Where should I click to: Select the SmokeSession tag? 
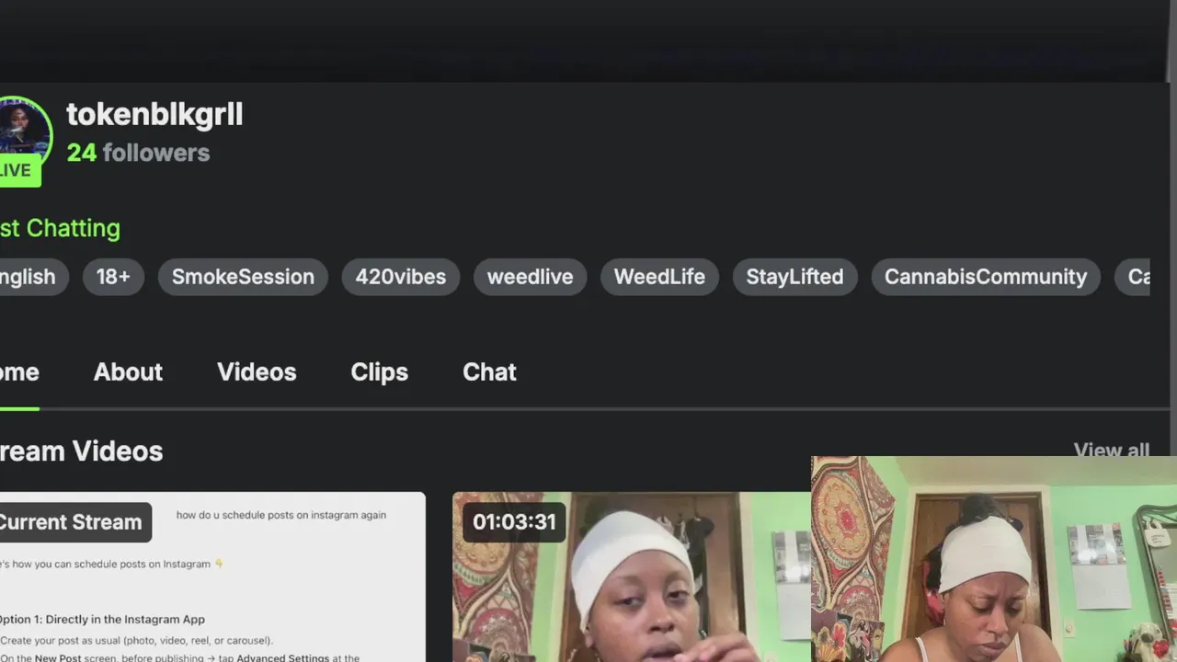point(243,277)
